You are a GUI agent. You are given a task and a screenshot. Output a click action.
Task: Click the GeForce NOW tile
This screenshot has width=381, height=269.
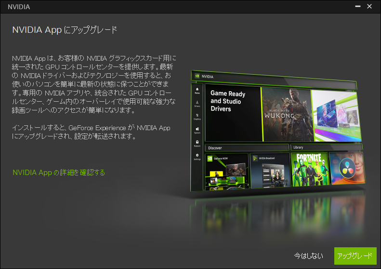pyautogui.click(x=227, y=171)
